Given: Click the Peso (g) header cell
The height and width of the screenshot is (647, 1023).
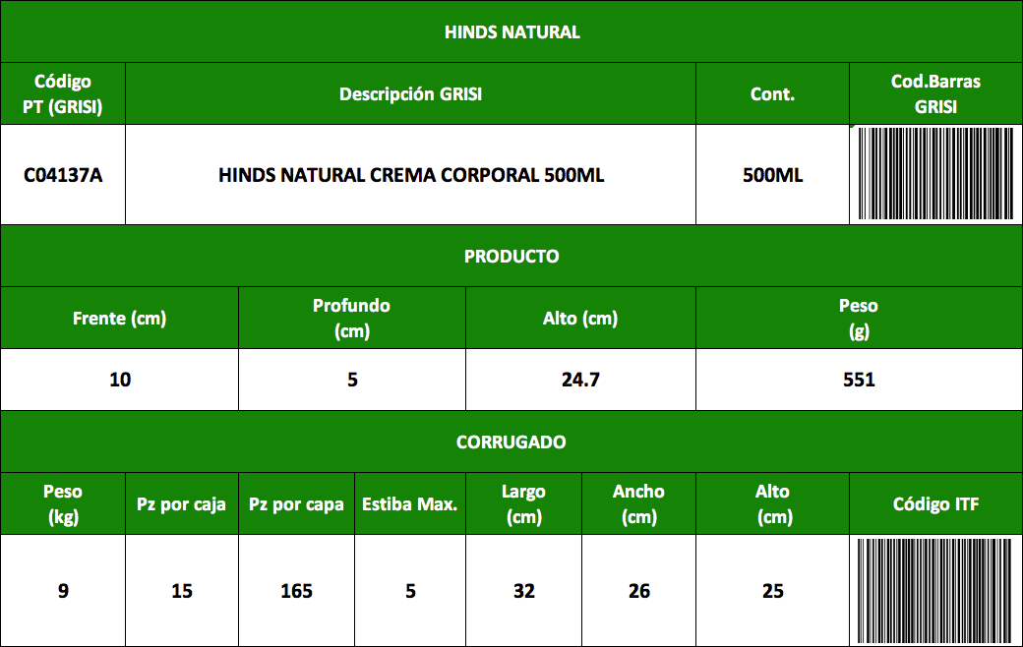Looking at the screenshot, I should (860, 318).
